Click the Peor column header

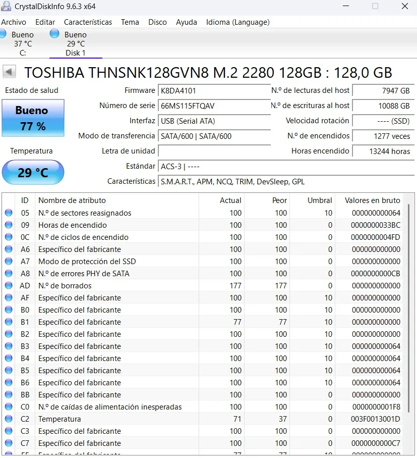coord(267,200)
